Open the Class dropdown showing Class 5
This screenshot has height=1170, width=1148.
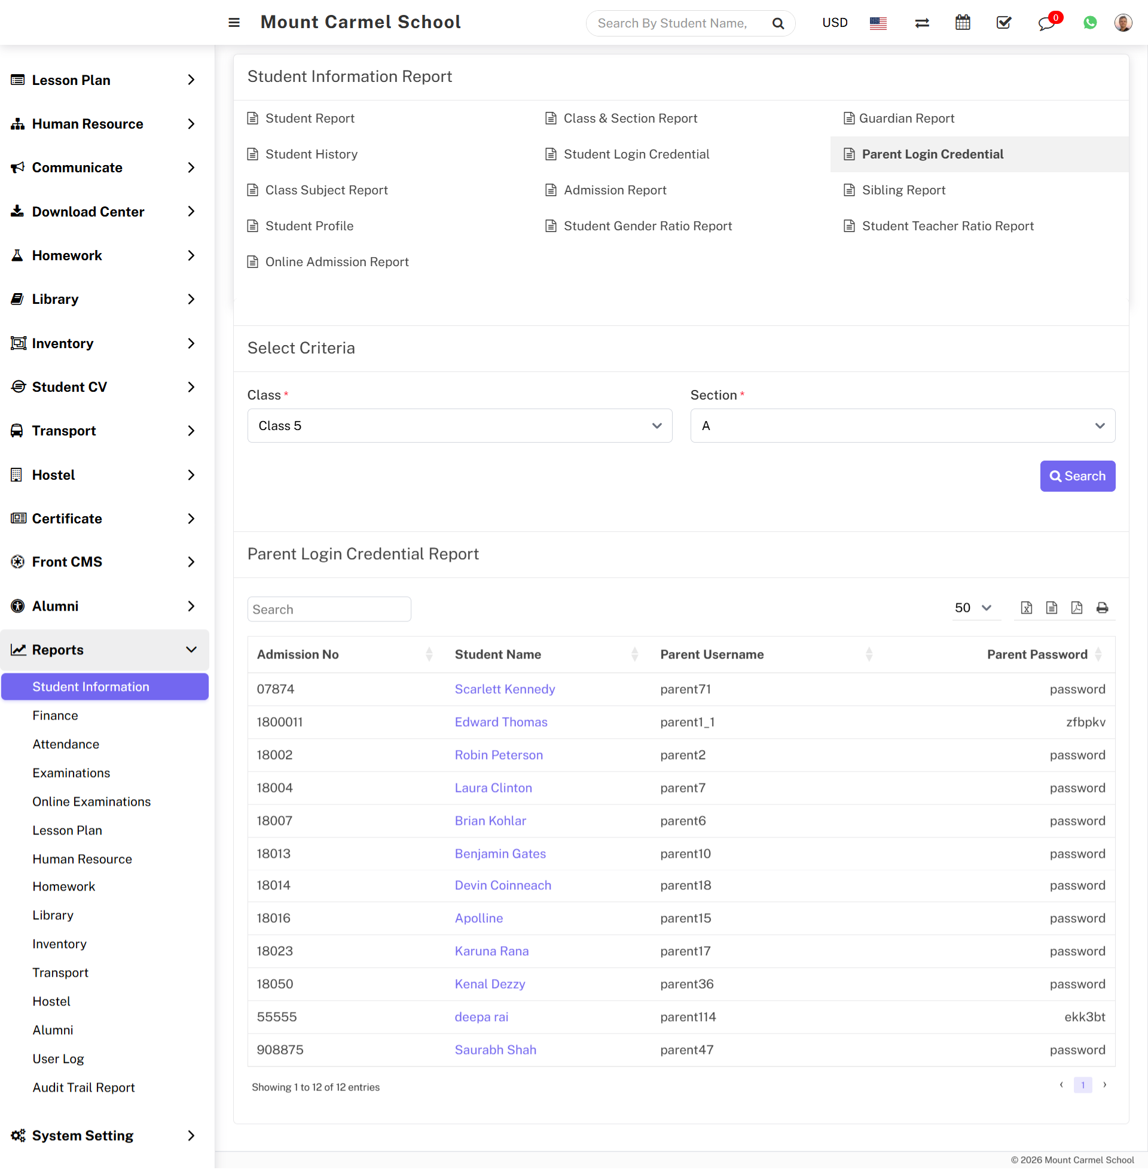pos(459,426)
